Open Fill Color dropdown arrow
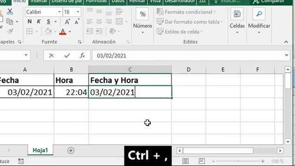Image resolution: width=295 pixels, height=166 pixels. pyautogui.click(x=55, y=31)
